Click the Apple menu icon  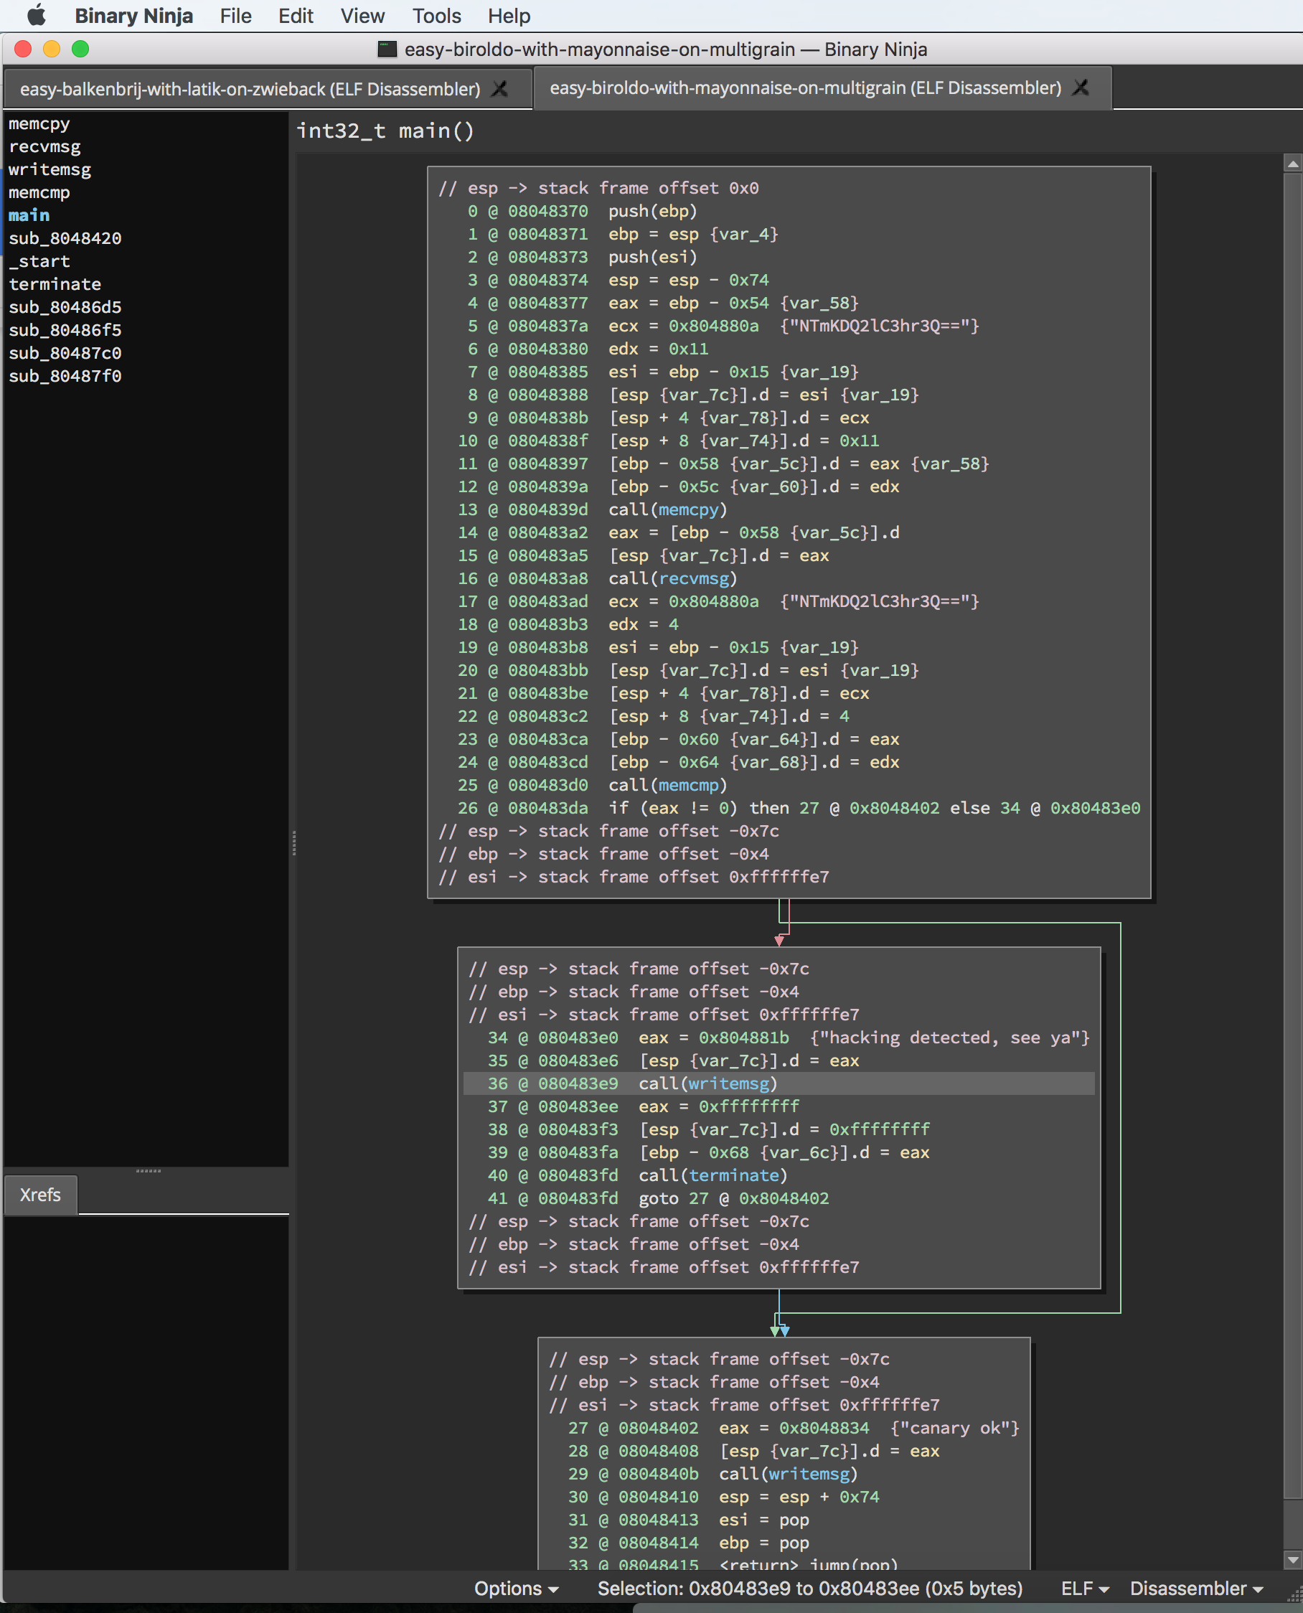coord(35,15)
